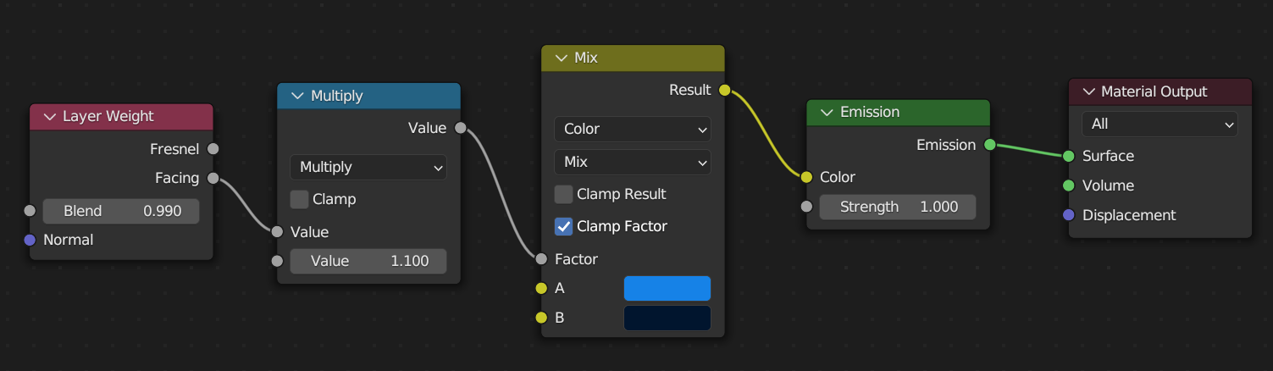This screenshot has height=371, width=1273.
Task: Enable the Clamp Result checkbox
Action: coord(563,194)
